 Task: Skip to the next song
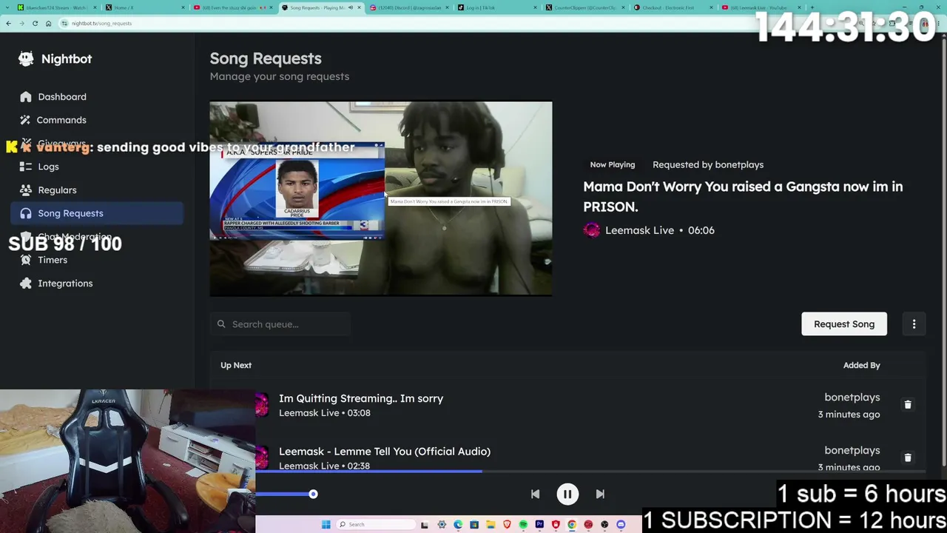click(600, 494)
